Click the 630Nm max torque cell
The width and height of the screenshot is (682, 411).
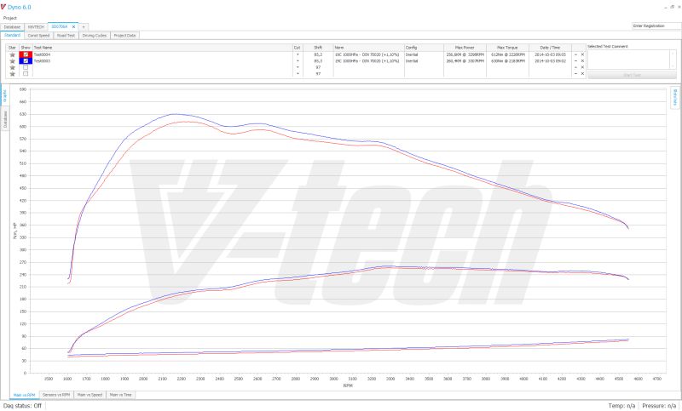click(x=507, y=61)
